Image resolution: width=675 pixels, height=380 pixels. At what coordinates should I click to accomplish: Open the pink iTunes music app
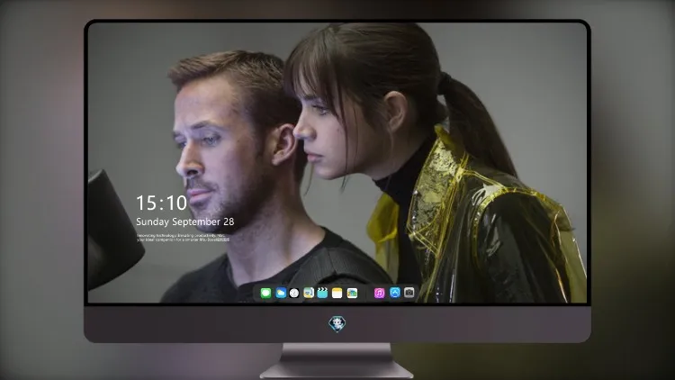point(379,294)
